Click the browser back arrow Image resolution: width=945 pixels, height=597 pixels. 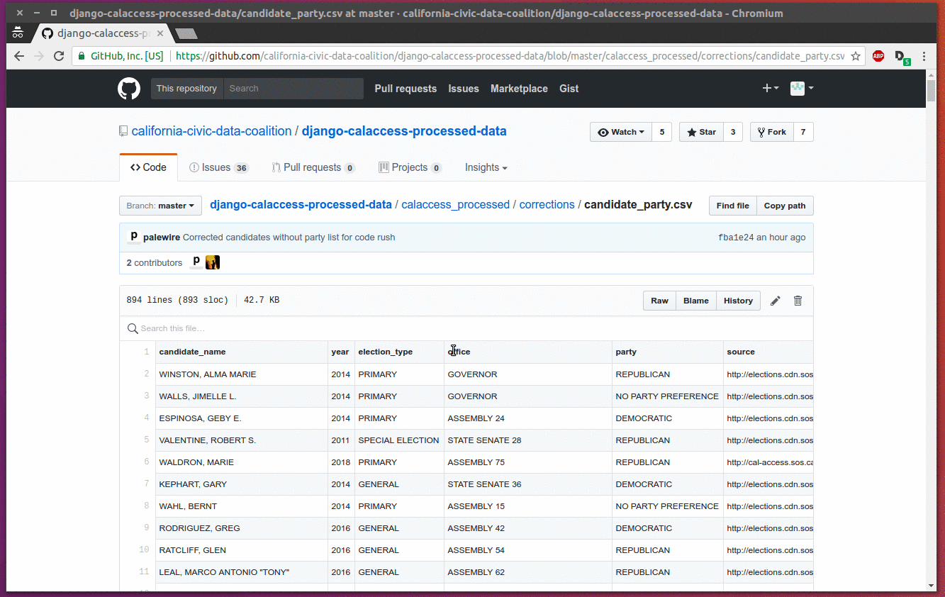[x=19, y=56]
